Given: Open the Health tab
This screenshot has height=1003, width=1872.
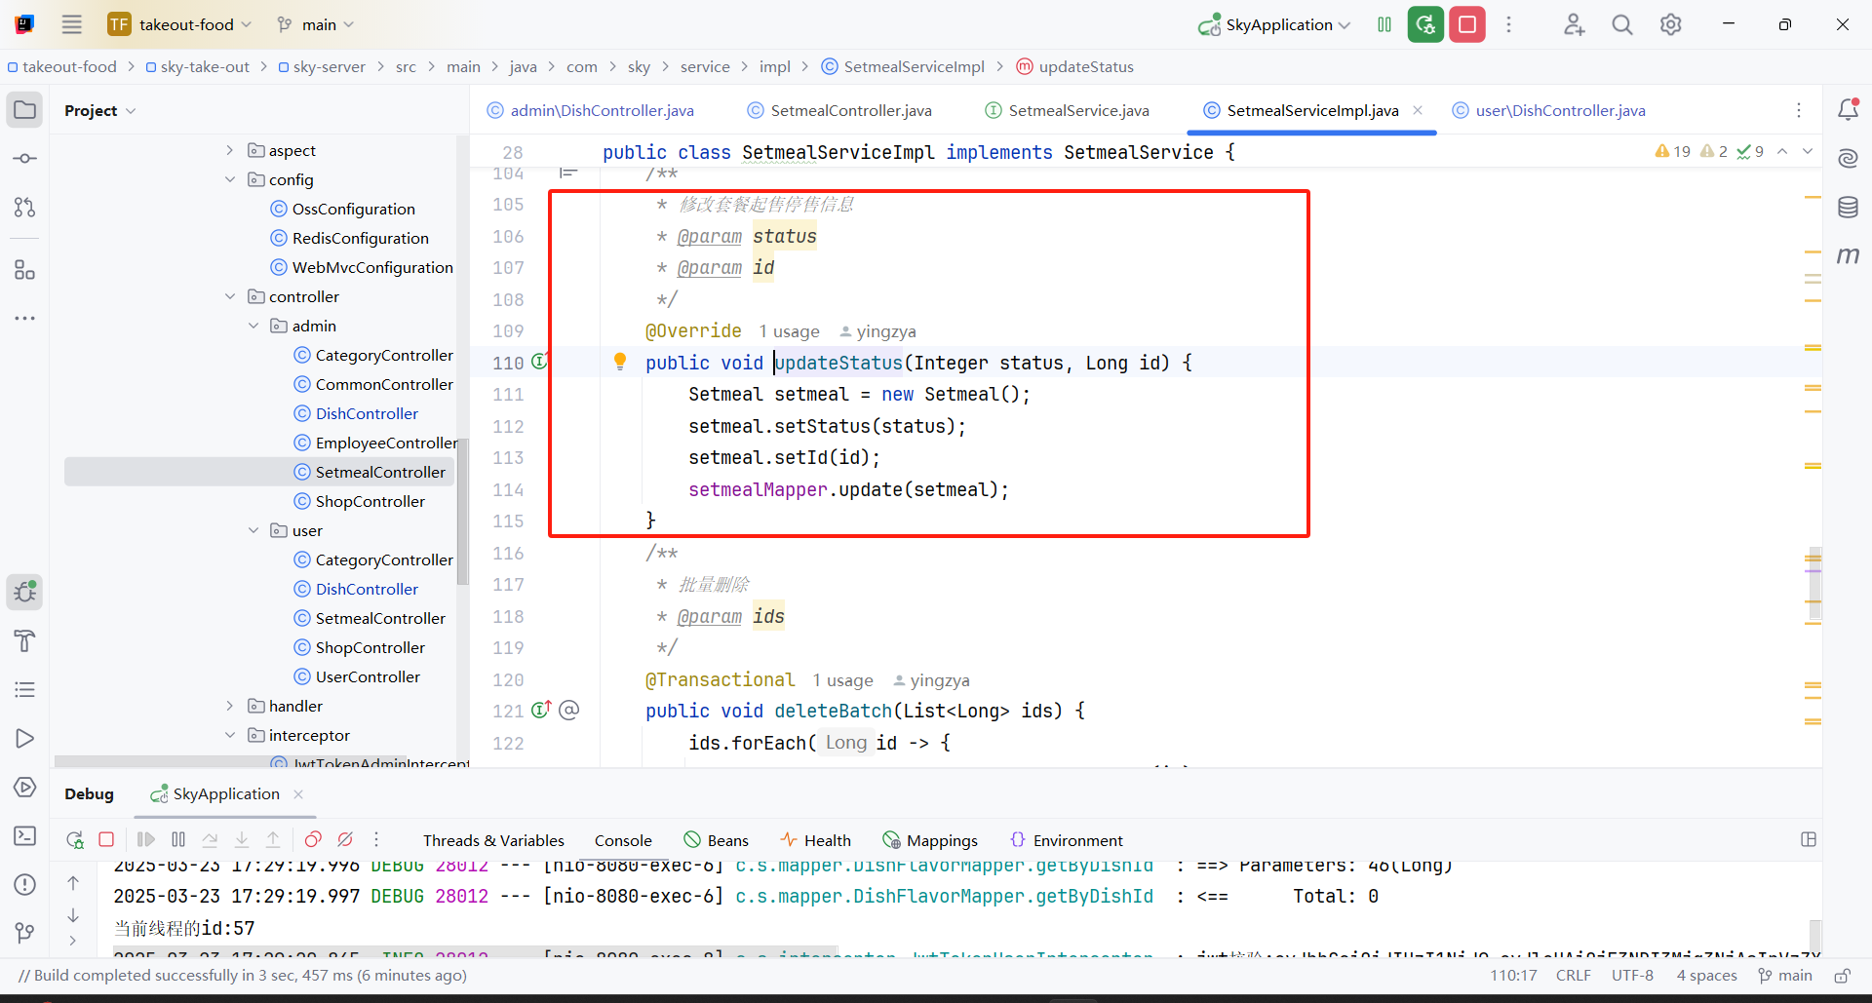Looking at the screenshot, I should (x=815, y=840).
